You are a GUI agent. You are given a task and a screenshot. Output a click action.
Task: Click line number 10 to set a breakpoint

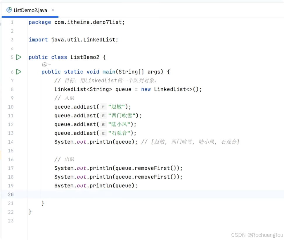(x=11, y=107)
